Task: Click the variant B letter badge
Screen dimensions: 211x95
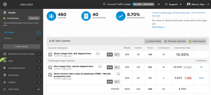Action: pyautogui.click(x=50, y=67)
